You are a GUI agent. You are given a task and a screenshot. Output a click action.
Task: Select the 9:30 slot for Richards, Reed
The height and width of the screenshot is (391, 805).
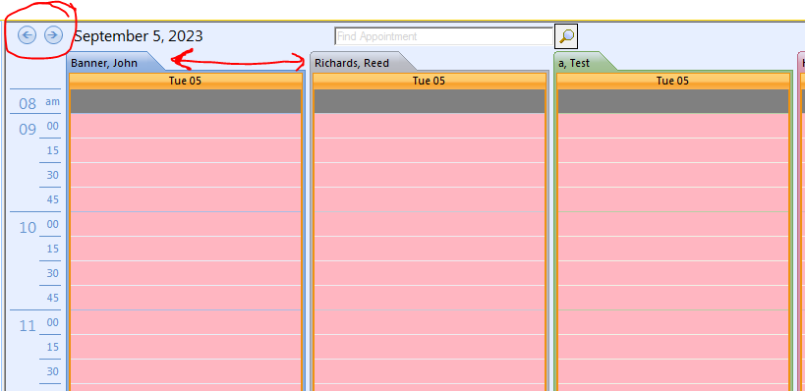click(430, 175)
